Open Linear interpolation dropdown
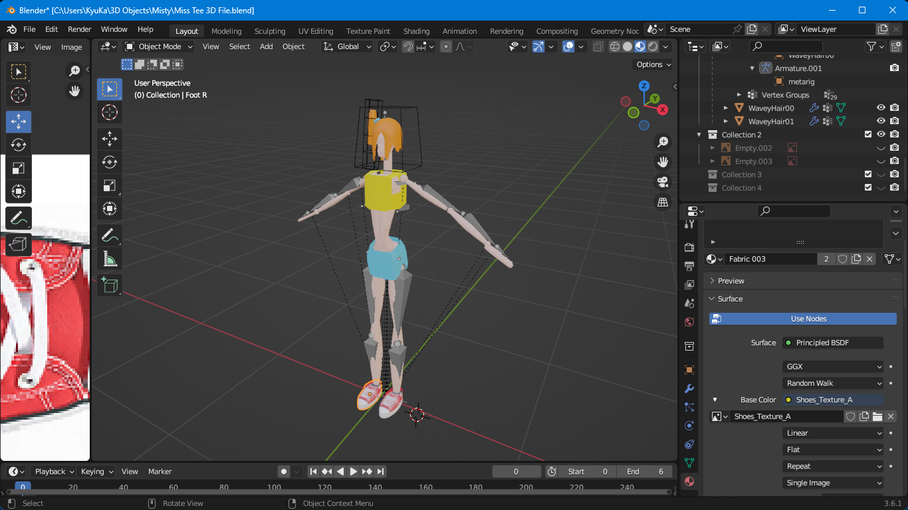 coord(833,433)
